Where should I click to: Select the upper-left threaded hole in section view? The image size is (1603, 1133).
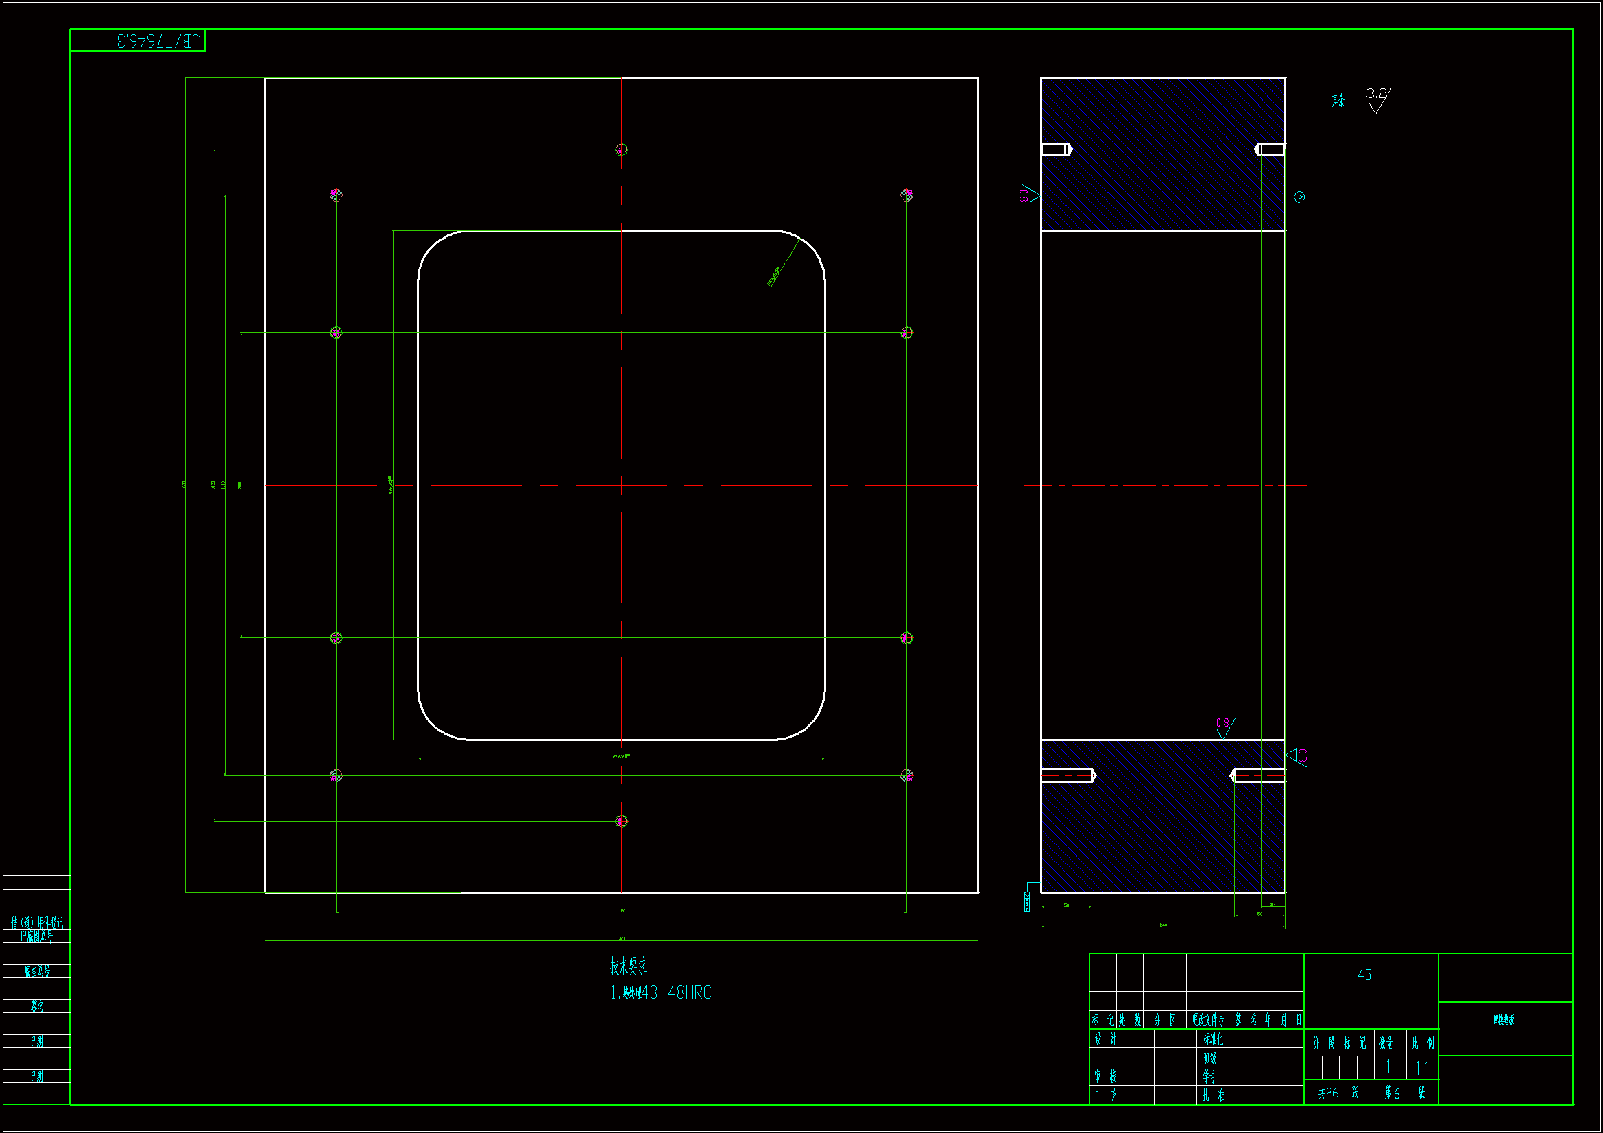1057,149
